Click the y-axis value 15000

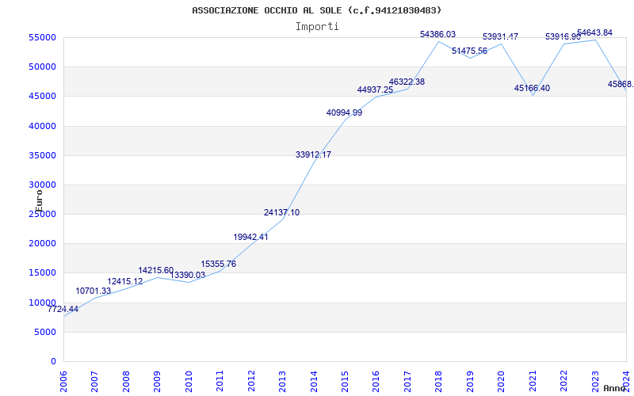click(42, 273)
